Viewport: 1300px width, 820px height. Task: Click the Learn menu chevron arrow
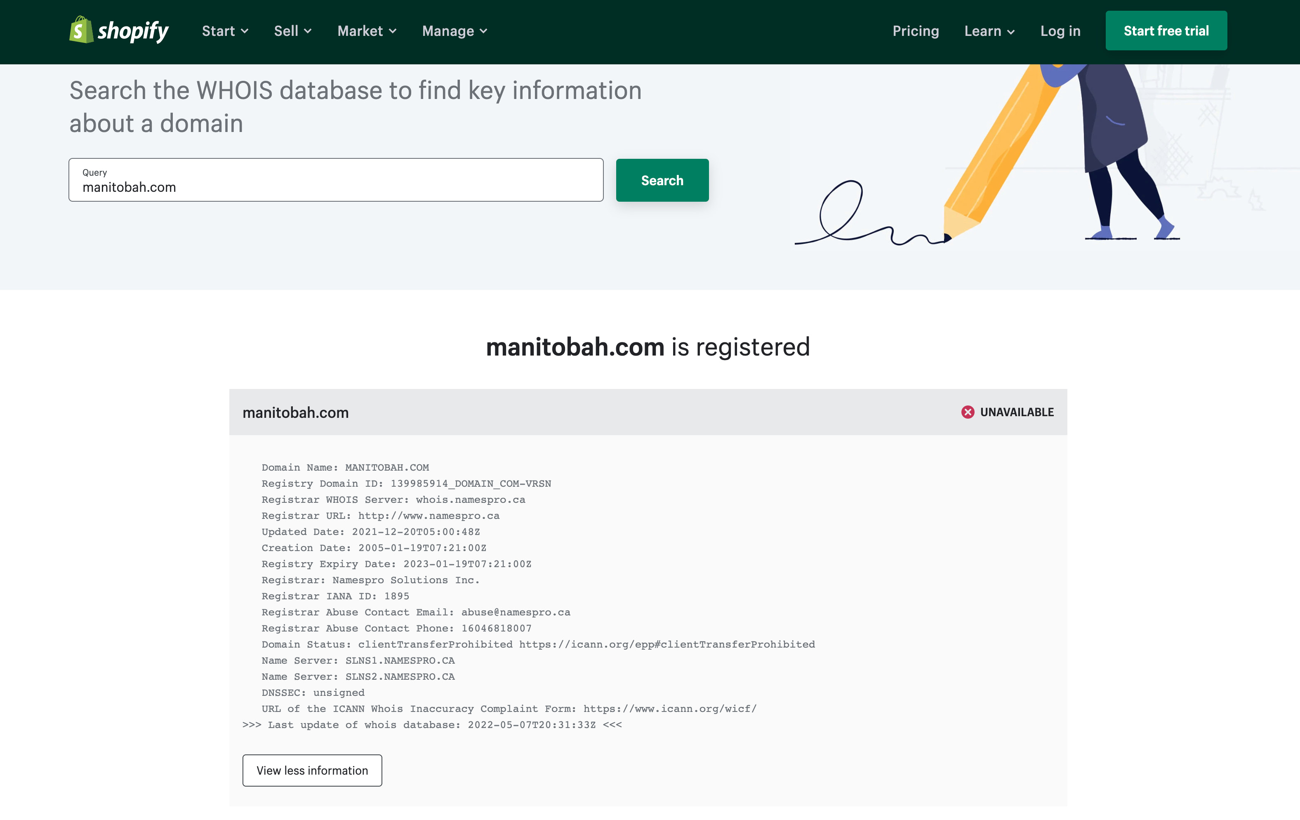pos(1011,32)
